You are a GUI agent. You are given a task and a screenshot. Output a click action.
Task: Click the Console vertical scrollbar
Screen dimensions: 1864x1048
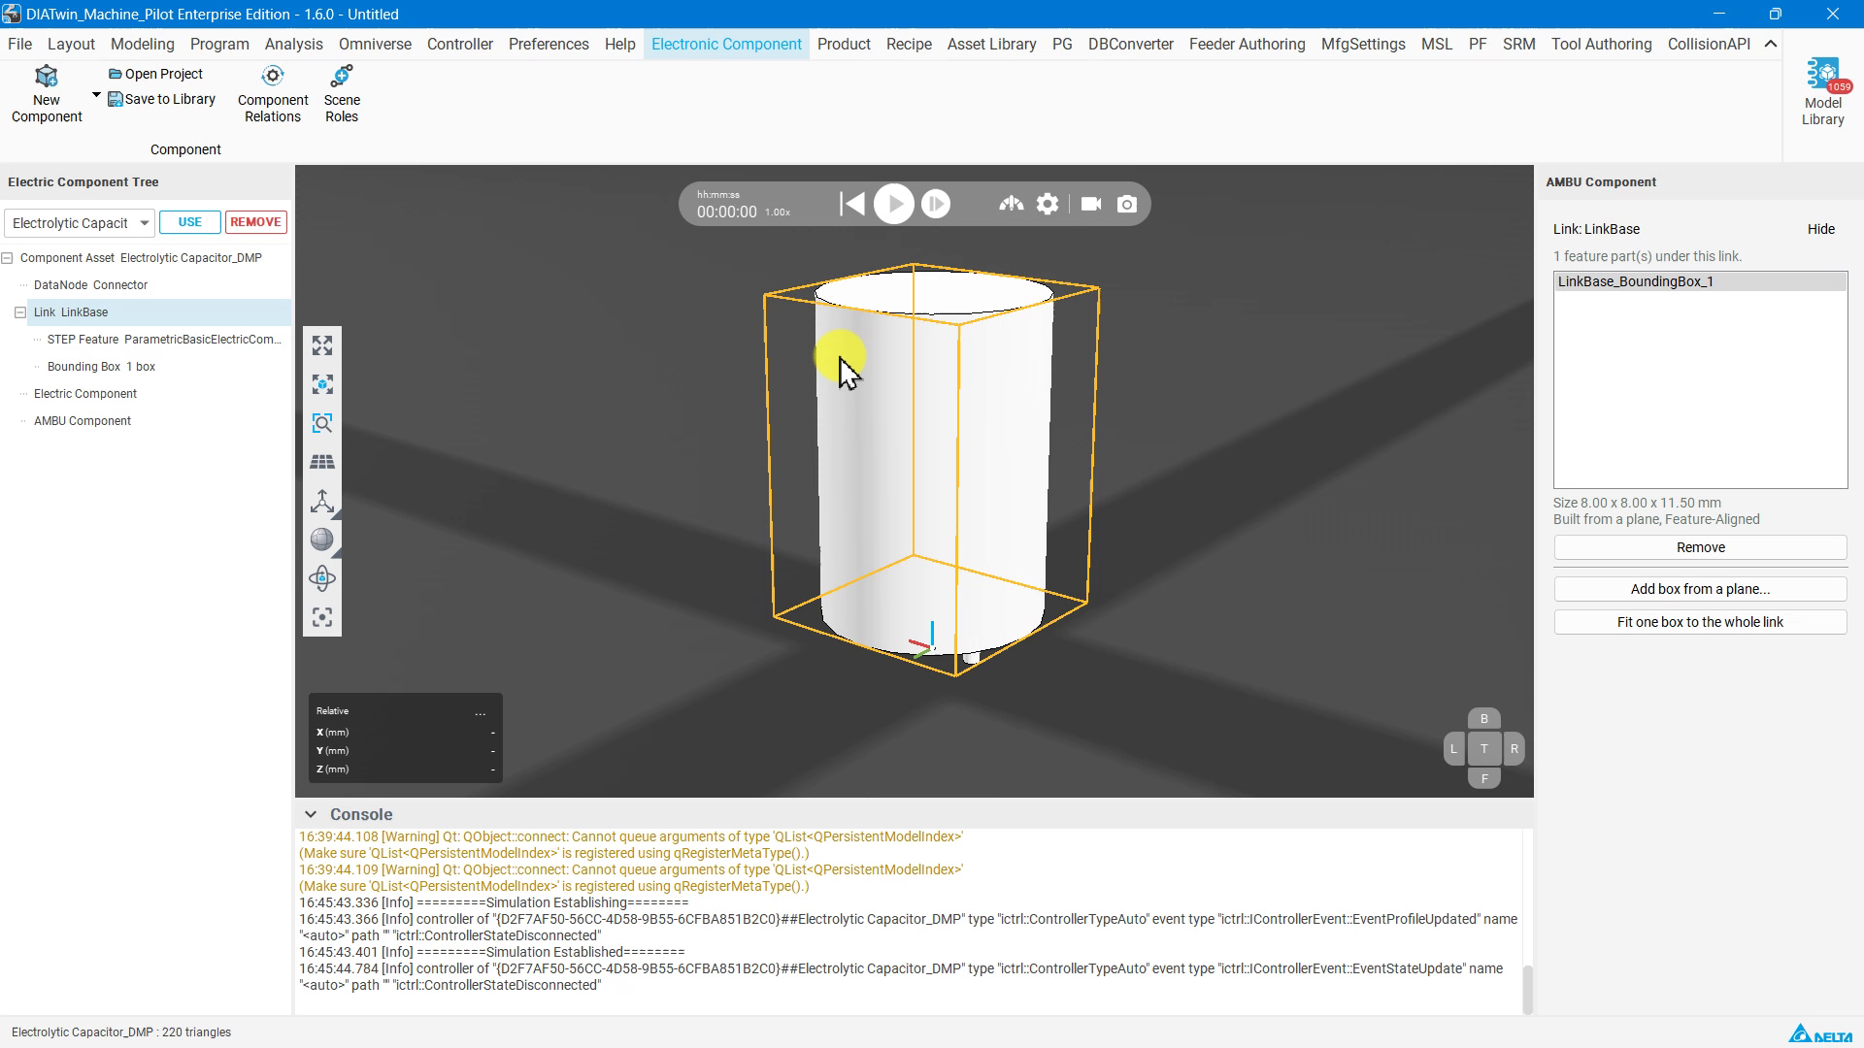1527,989
